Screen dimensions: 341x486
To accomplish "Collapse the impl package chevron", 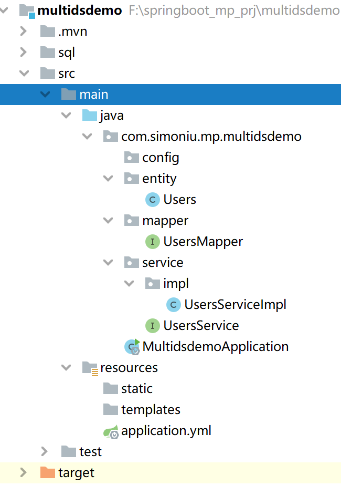I will click(129, 284).
